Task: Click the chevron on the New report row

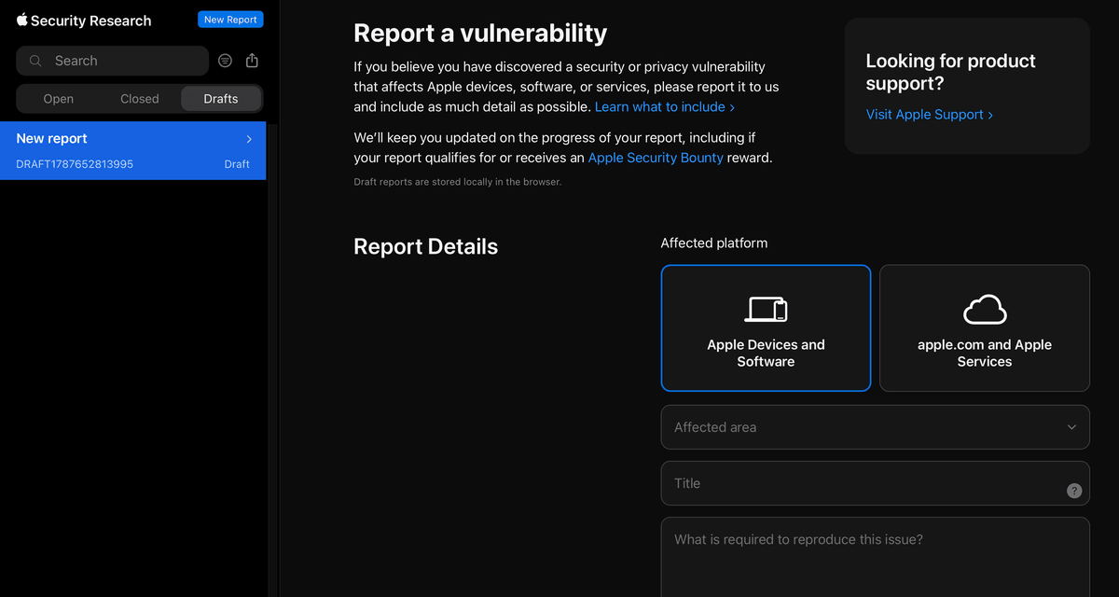Action: pyautogui.click(x=249, y=139)
